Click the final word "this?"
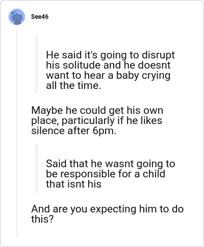The height and width of the screenshot is (247, 204). click(x=42, y=219)
